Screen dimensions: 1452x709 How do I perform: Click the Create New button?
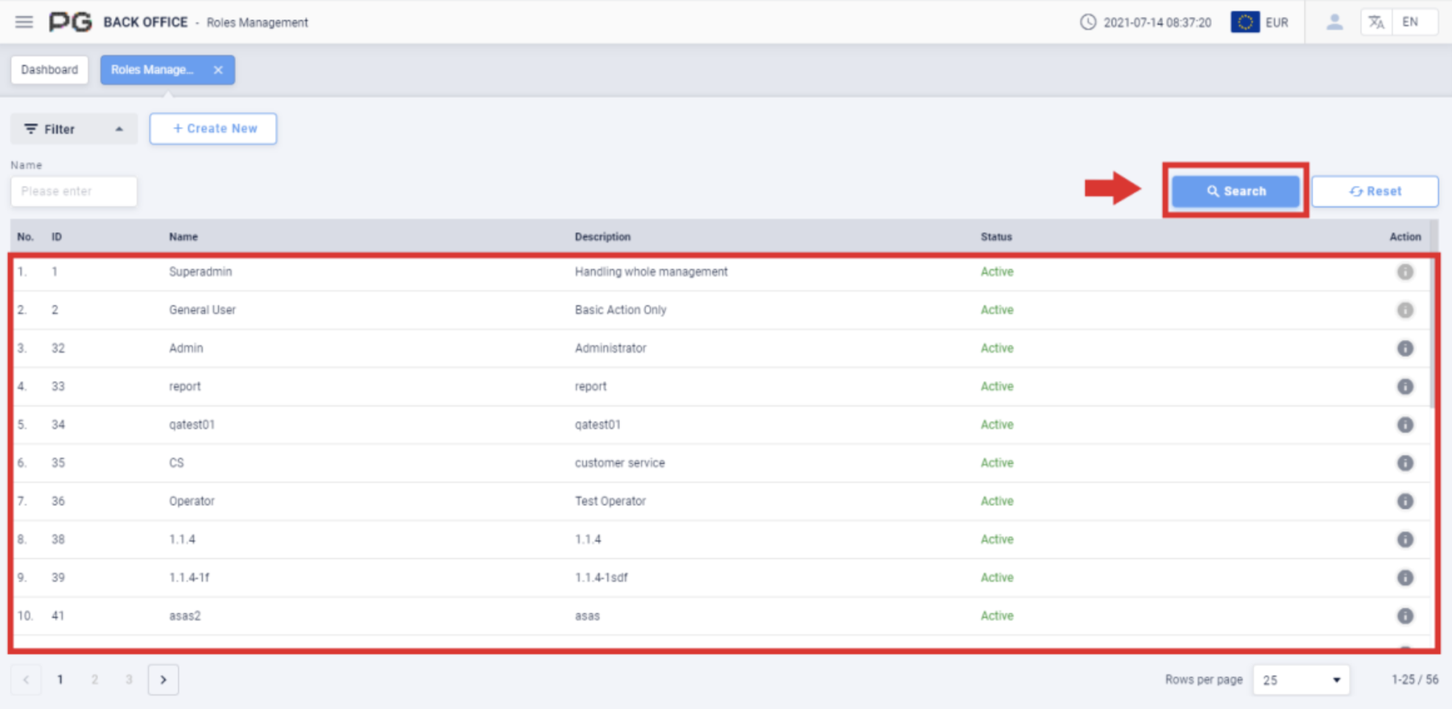[213, 128]
